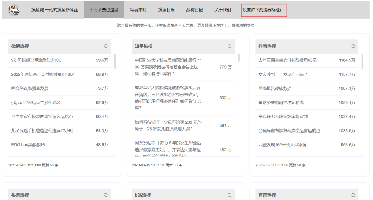Click the 抖音热搜 scrollbar
Screen dimensions: 373x200
click(x=362, y=61)
